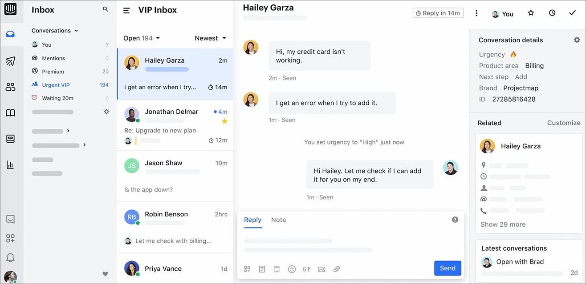Click Show 29 more link
Image resolution: width=586 pixels, height=284 pixels.
(503, 224)
